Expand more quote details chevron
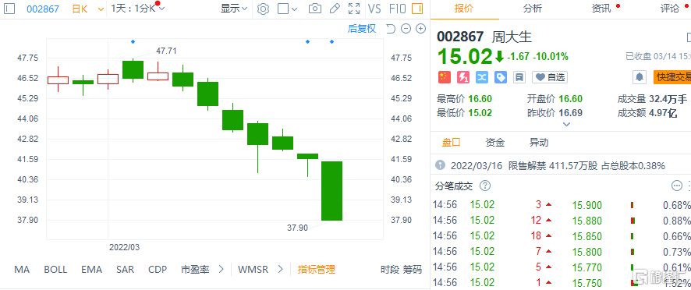 pos(567,124)
